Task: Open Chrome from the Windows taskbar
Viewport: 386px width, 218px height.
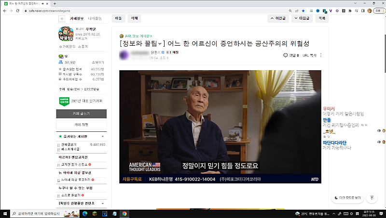Action: click(124, 214)
